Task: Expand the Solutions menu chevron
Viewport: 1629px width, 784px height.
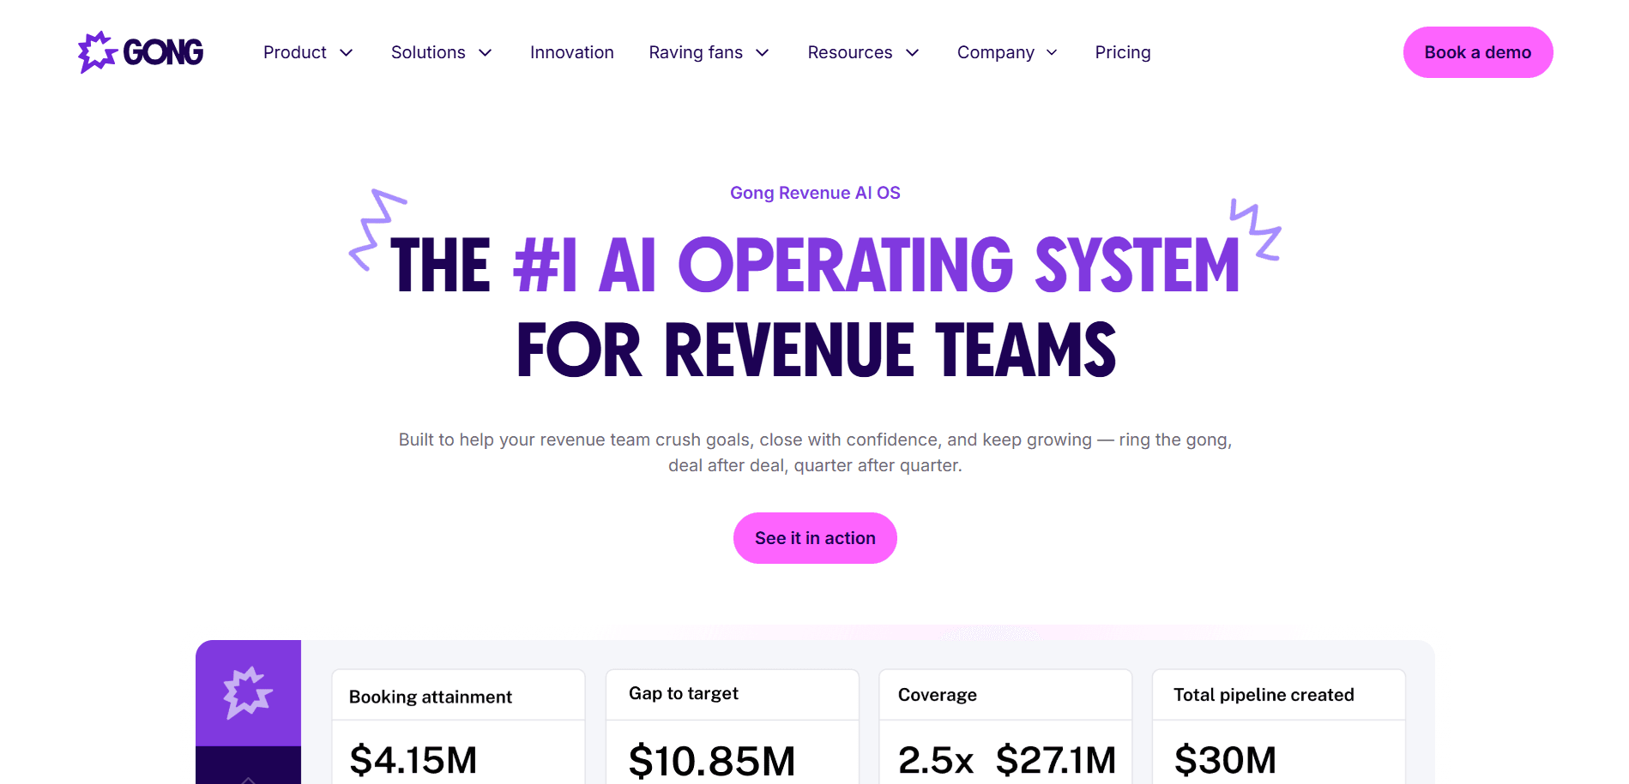Action: click(486, 53)
